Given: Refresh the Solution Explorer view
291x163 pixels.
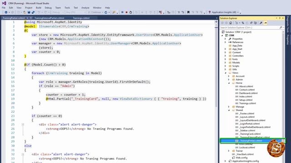Looking at the screenshot, I should coord(247,23).
